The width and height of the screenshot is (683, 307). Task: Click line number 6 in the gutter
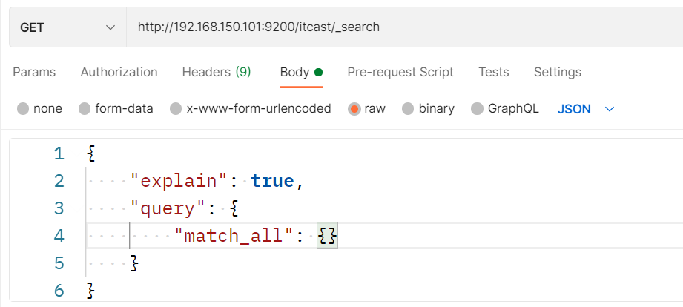point(59,290)
